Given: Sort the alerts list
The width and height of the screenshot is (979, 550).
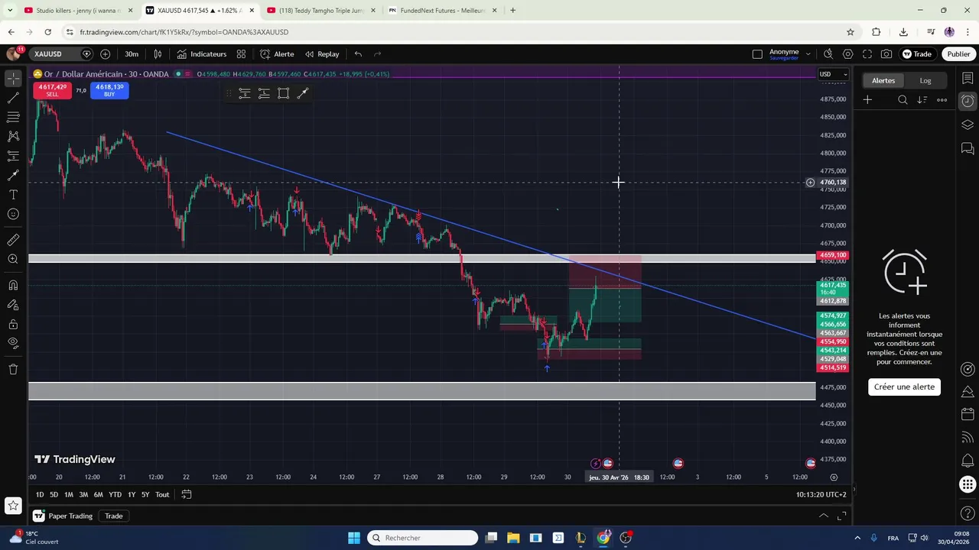Looking at the screenshot, I should click(x=922, y=100).
